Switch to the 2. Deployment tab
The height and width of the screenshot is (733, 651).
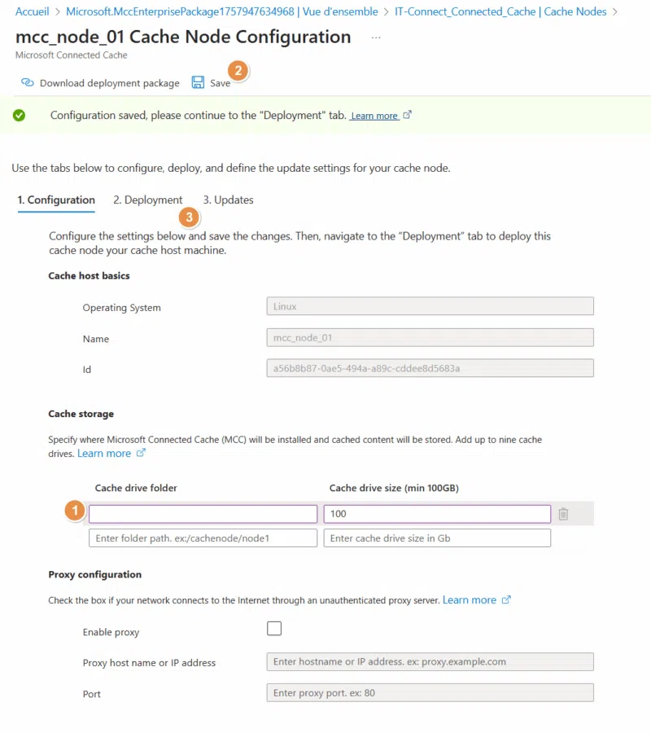pyautogui.click(x=147, y=200)
